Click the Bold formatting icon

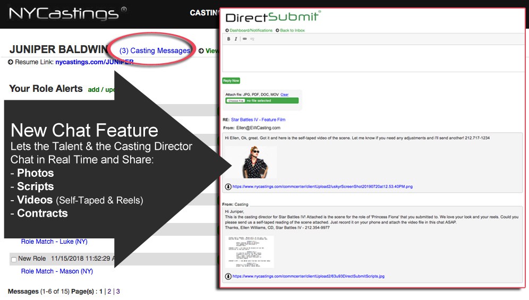point(229,39)
